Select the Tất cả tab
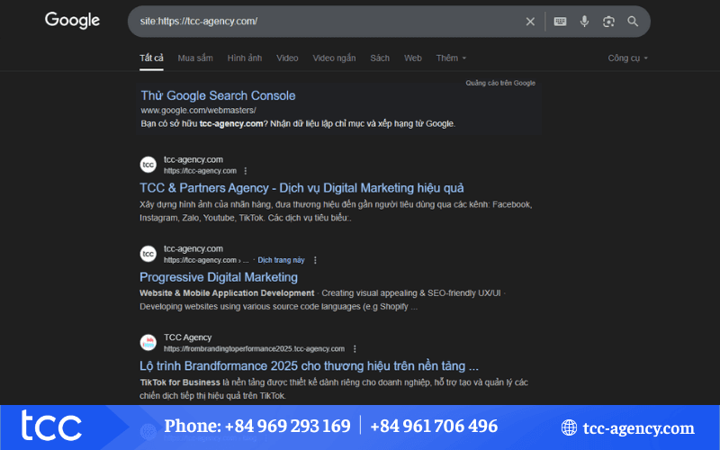 (151, 58)
